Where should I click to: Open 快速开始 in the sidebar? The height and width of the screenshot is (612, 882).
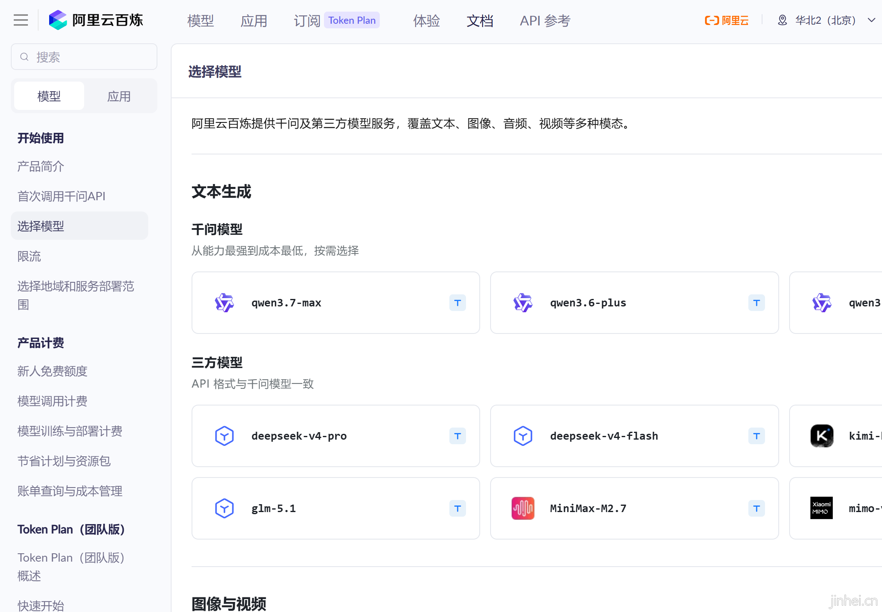tap(41, 605)
